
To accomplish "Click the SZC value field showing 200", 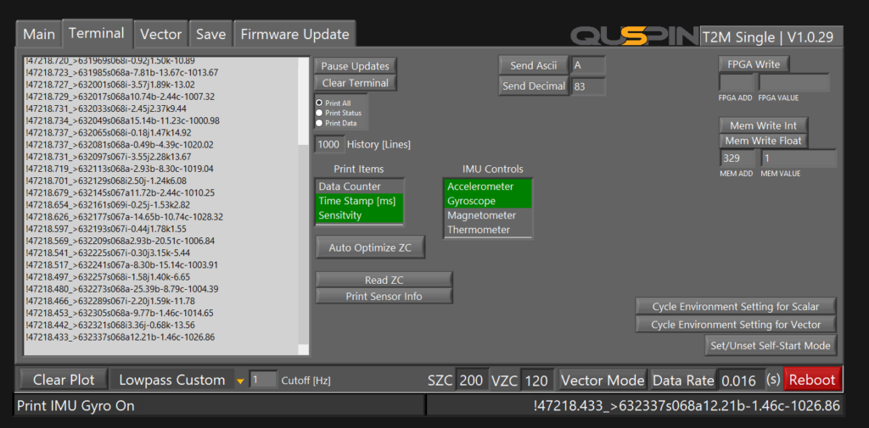I will pos(472,381).
